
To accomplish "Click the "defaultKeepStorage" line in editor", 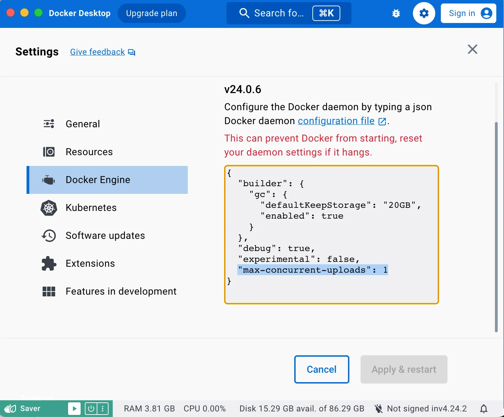I will click(341, 205).
